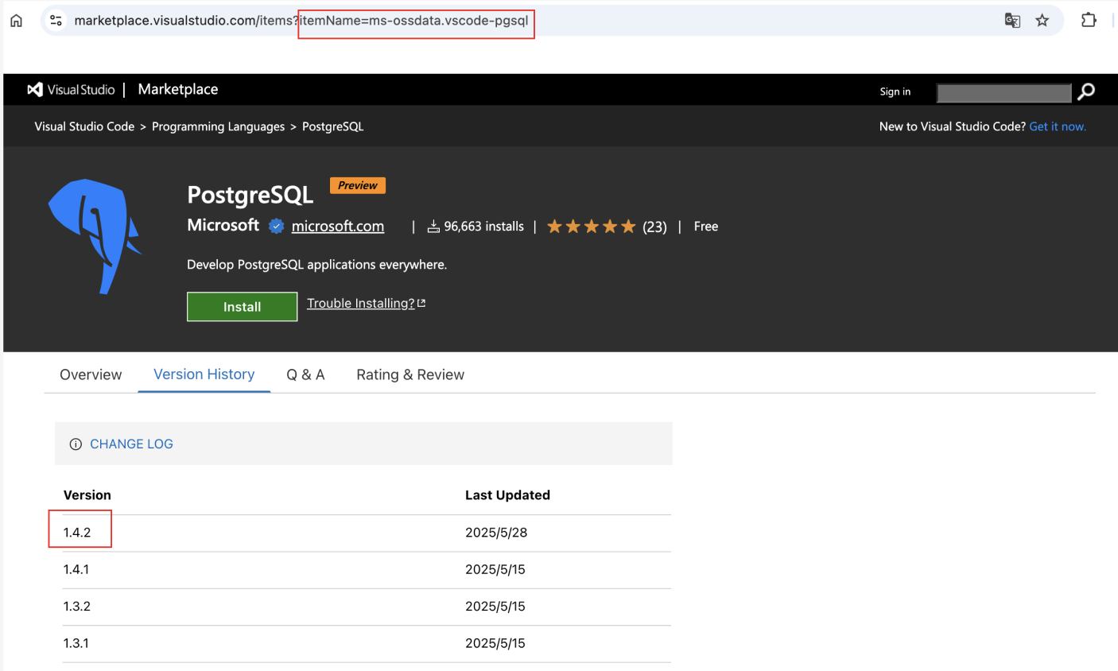Open Visual Studio Code breadcrumb
Screen dimensions: 1118x671
(x=84, y=126)
